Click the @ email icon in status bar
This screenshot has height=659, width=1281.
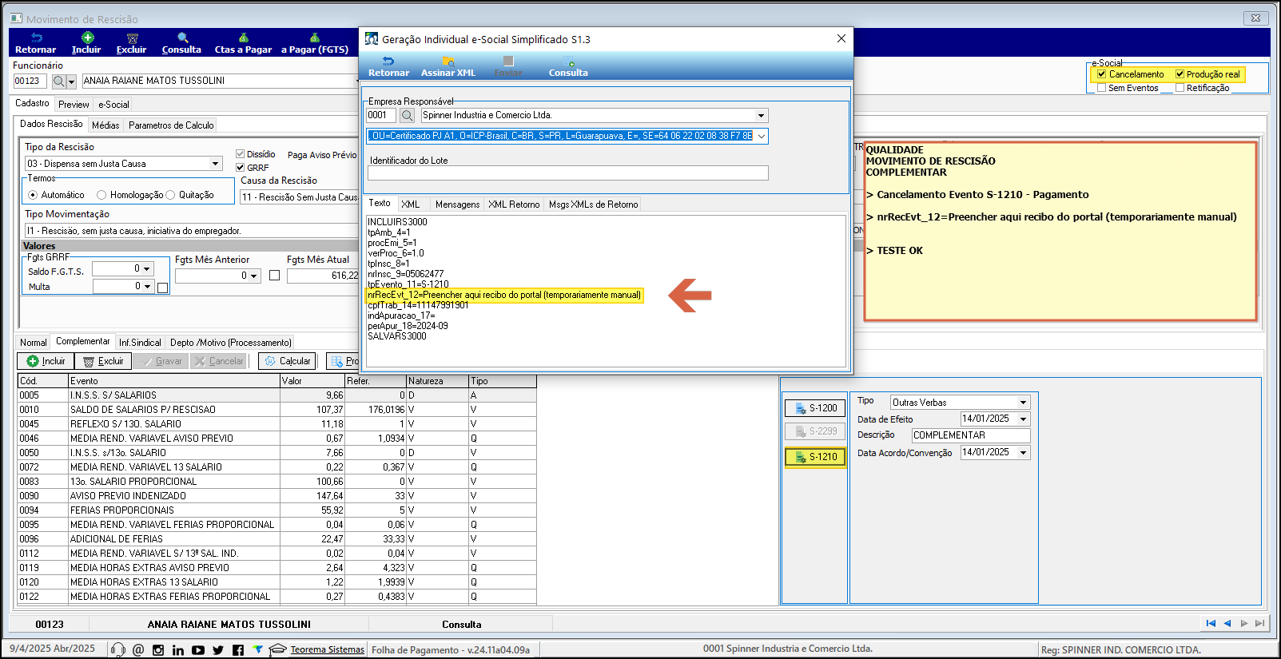pyautogui.click(x=138, y=649)
